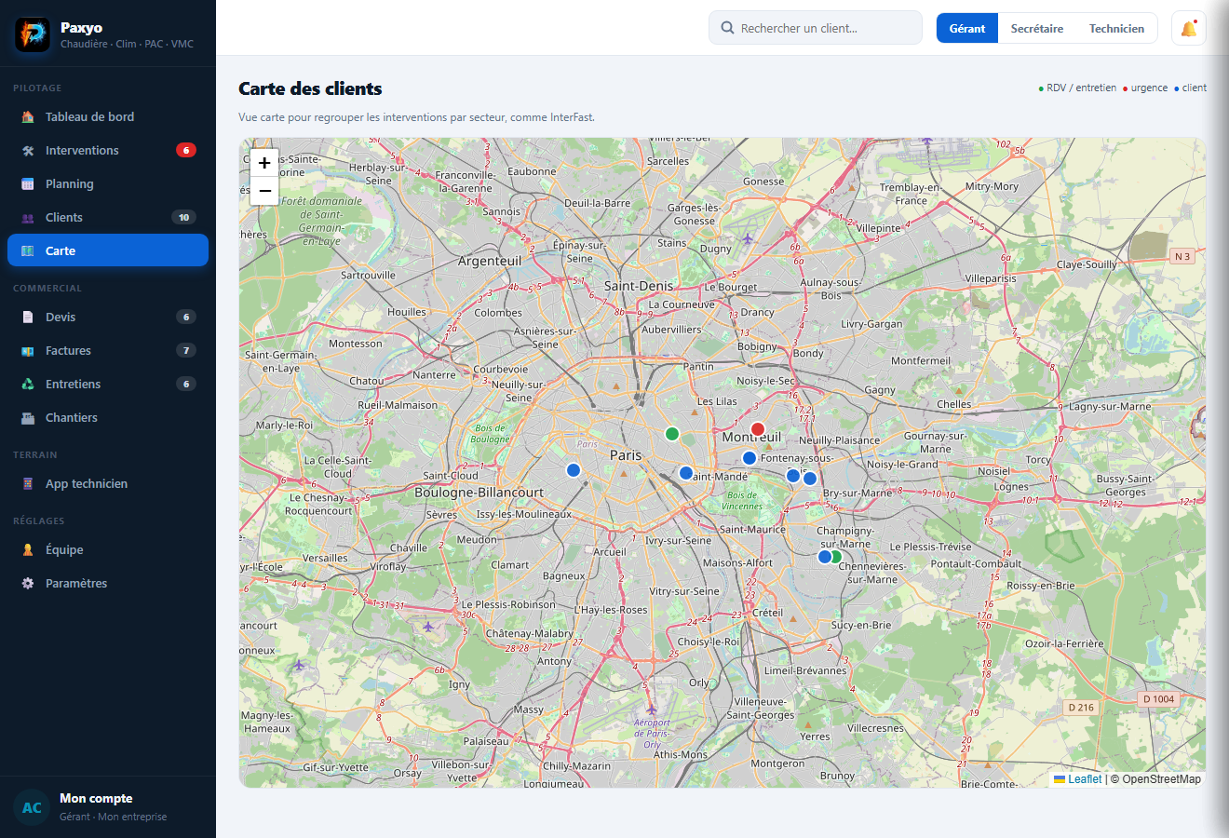This screenshot has width=1229, height=838.
Task: Open the OpenStreetMap attribution link
Action: [1161, 779]
